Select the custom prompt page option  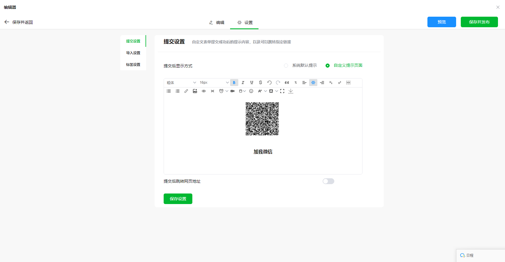pyautogui.click(x=344, y=66)
